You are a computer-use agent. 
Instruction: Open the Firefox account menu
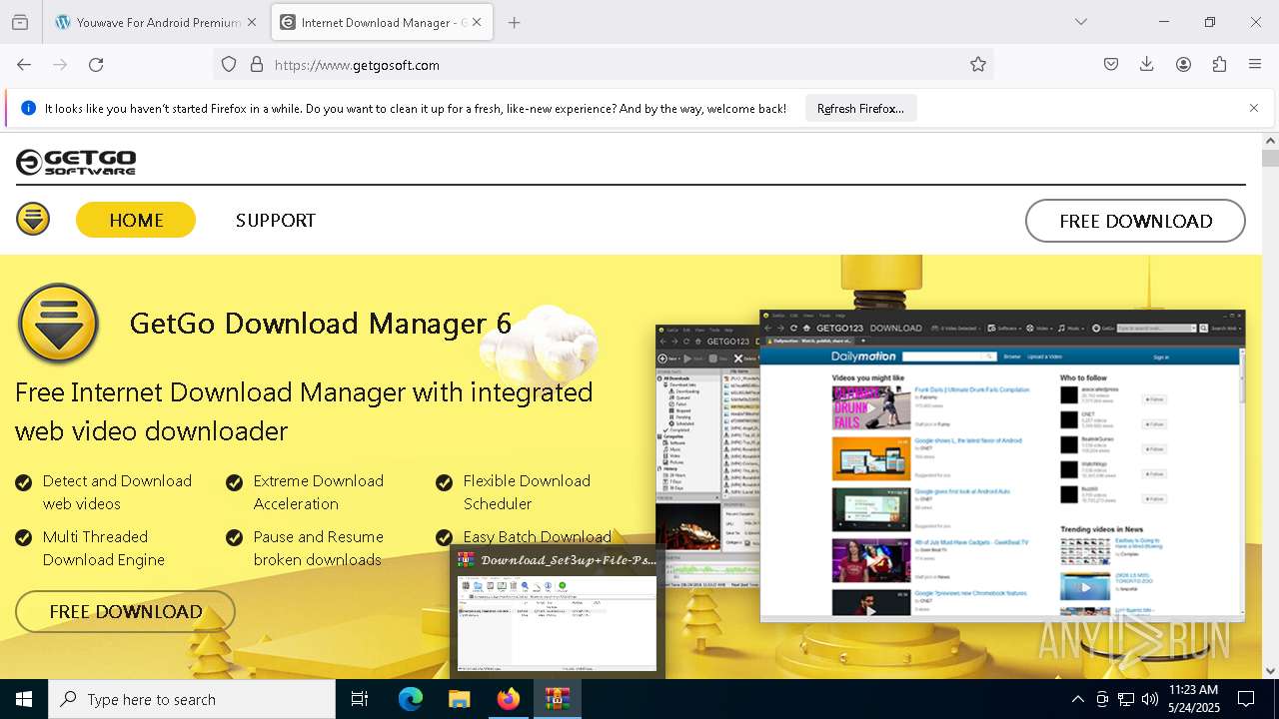(x=1183, y=64)
